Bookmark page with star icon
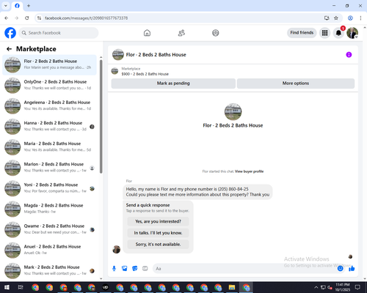The width and height of the screenshot is (367, 293). point(336,18)
